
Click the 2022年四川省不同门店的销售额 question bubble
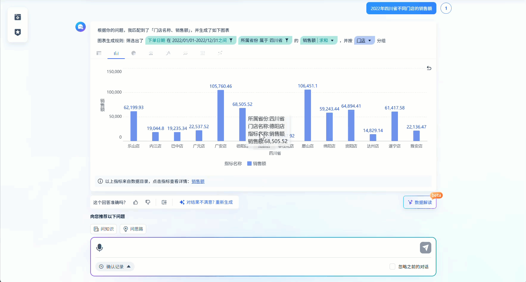point(401,8)
